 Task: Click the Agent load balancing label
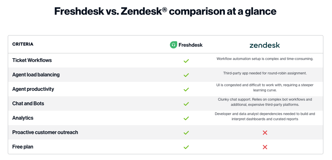pyautogui.click(x=36, y=75)
